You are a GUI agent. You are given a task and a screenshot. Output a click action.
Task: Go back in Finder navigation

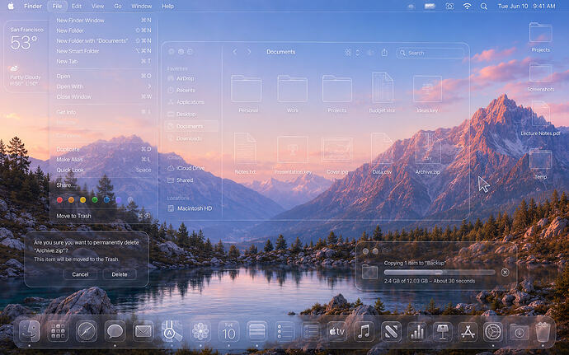pyautogui.click(x=235, y=52)
